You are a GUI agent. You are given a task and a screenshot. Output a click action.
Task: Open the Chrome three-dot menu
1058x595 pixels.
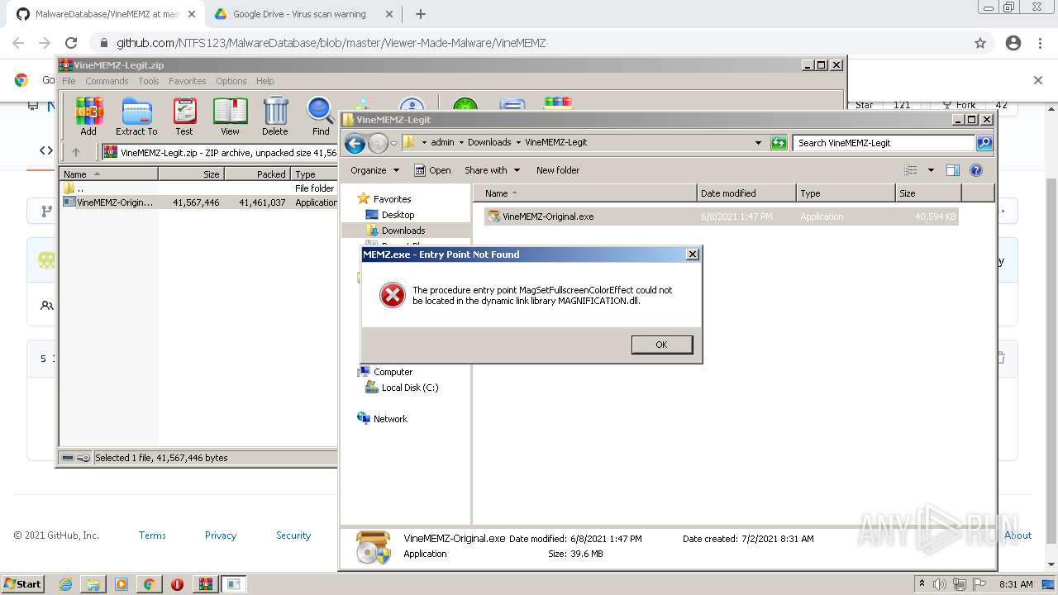(1041, 43)
